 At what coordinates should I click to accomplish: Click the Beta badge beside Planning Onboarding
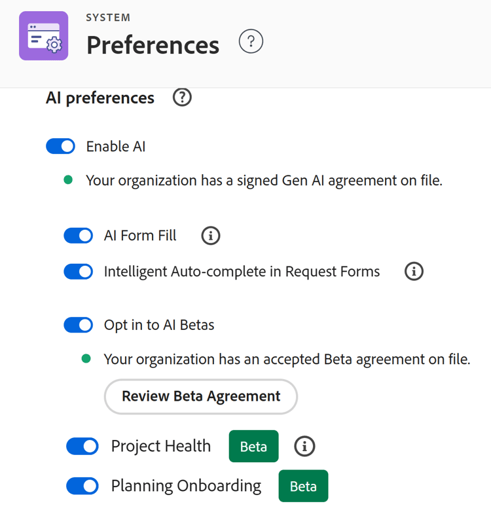[303, 486]
